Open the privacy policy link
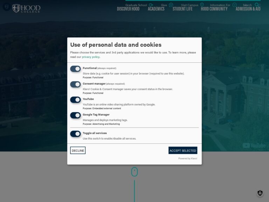Viewport: 269px width, 202px height. [x=91, y=57]
